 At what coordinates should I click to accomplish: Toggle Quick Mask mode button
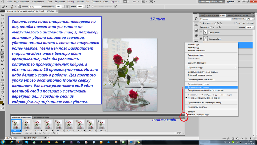pyautogui.click(x=2, y=108)
